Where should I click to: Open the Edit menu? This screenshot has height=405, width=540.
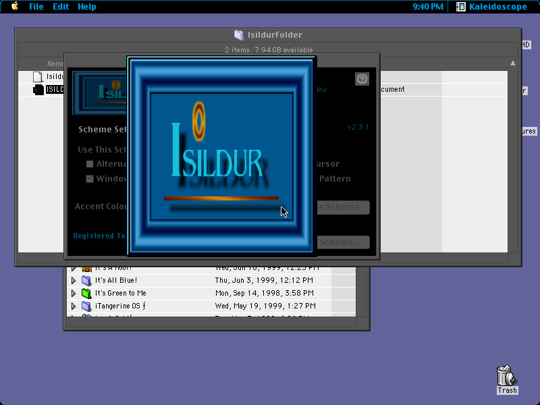61,7
